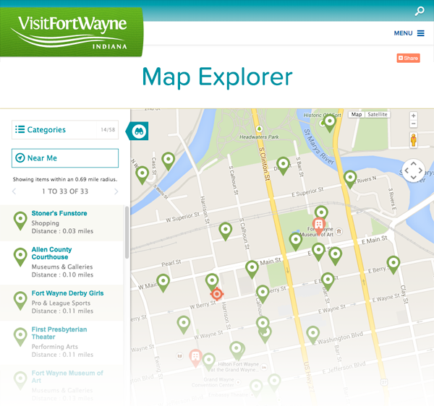
Task: Click the marker near Rivers N label
Action: (350, 179)
